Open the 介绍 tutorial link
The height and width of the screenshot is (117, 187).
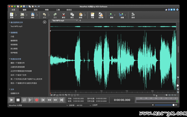[12, 37]
